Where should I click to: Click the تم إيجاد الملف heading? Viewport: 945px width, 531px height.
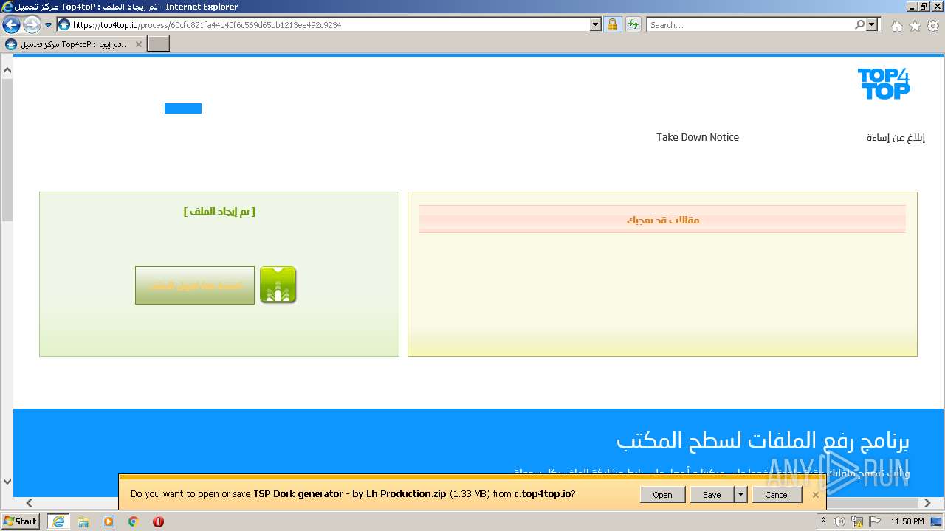pos(219,211)
